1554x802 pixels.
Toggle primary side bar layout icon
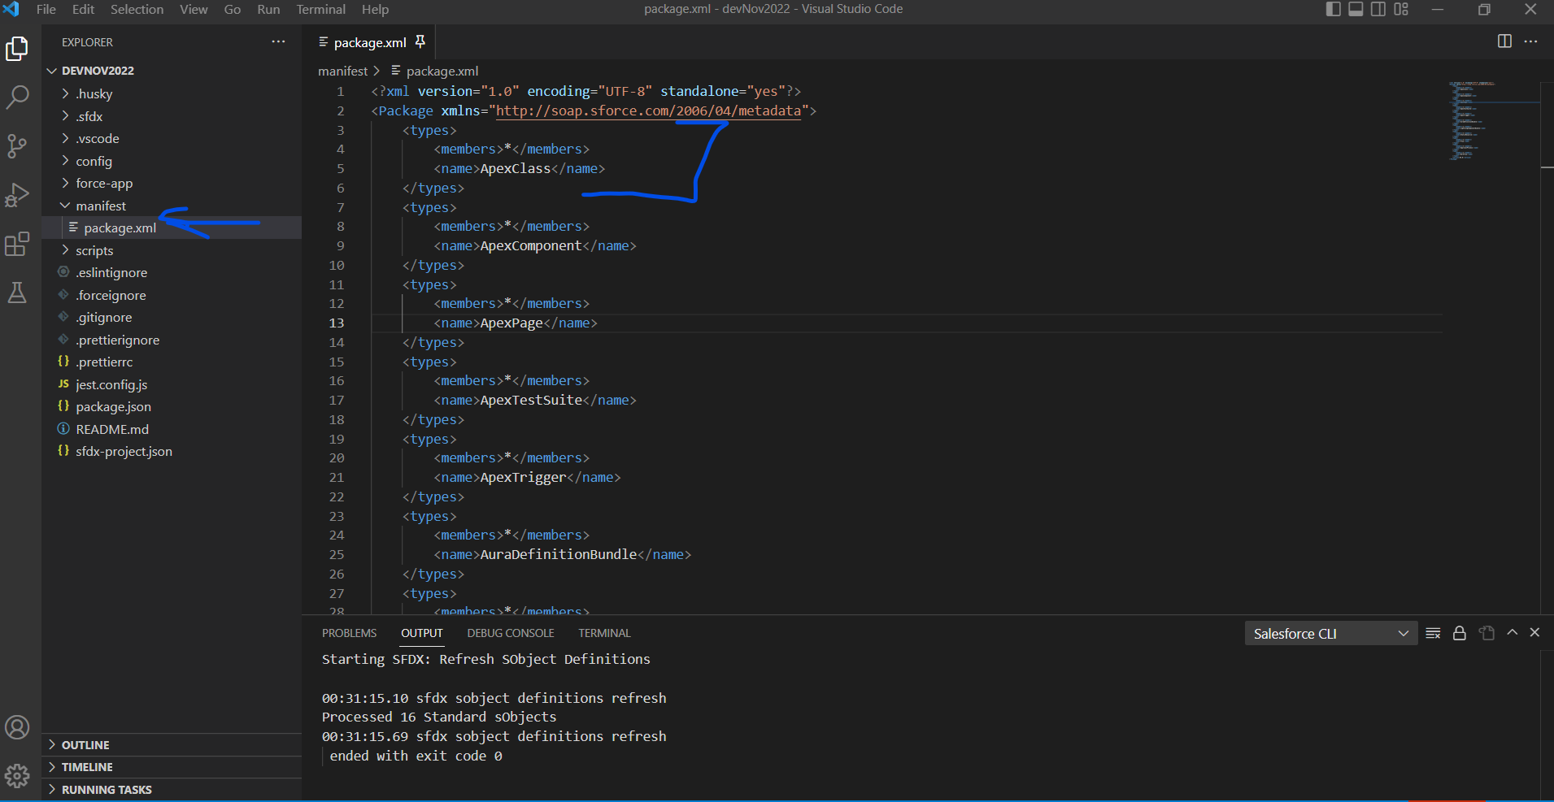(1333, 9)
